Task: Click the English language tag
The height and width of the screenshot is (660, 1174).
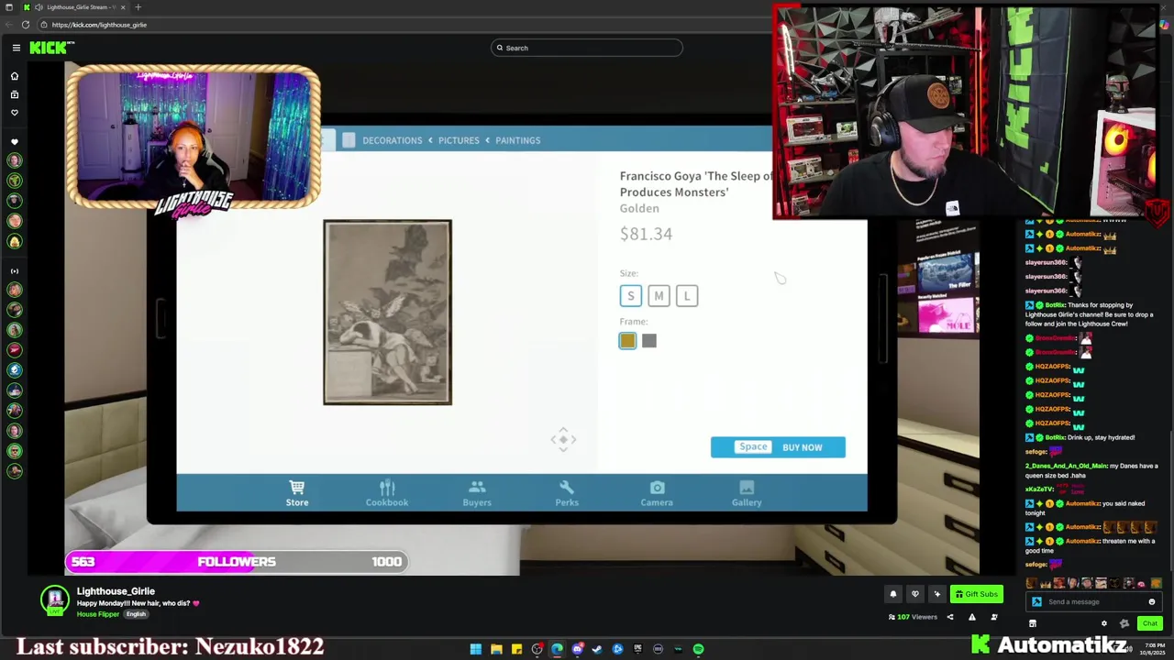Action: click(136, 614)
